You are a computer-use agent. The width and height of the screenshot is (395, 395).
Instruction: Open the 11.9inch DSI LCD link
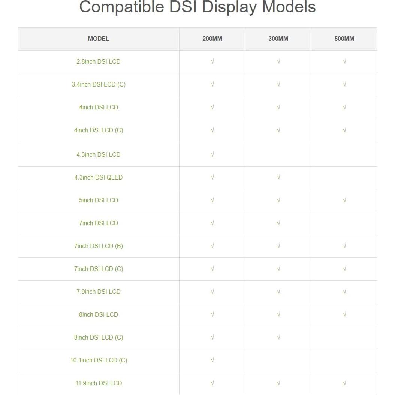(99, 383)
